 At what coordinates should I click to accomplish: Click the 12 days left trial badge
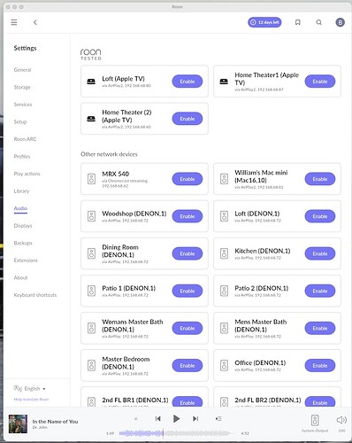pos(264,22)
